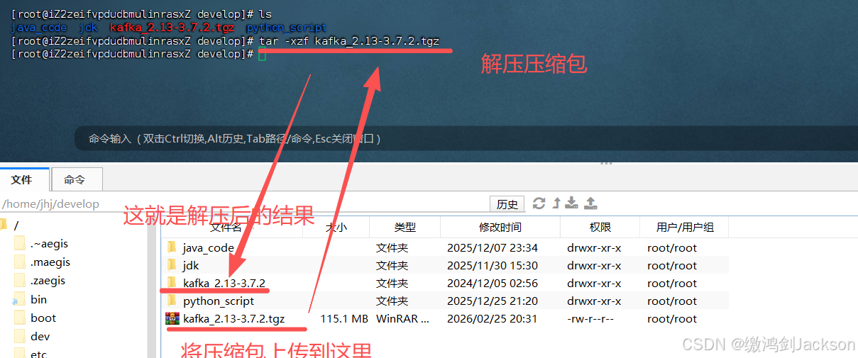Select the jdk folder row name
The width and height of the screenshot is (858, 358).
tap(191, 265)
